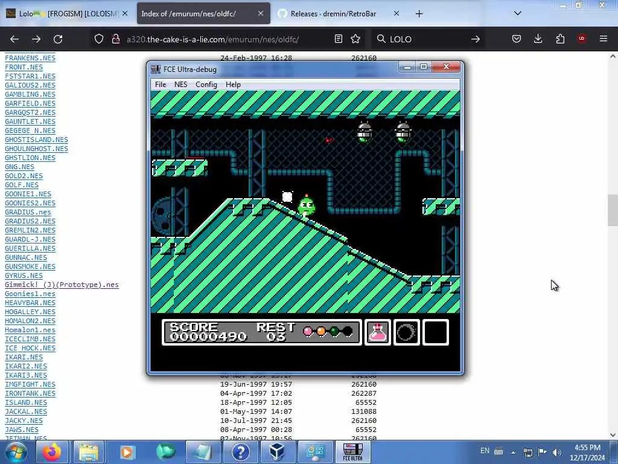Go forward in Firefox history
Image resolution: width=618 pixels, height=464 pixels.
point(36,39)
